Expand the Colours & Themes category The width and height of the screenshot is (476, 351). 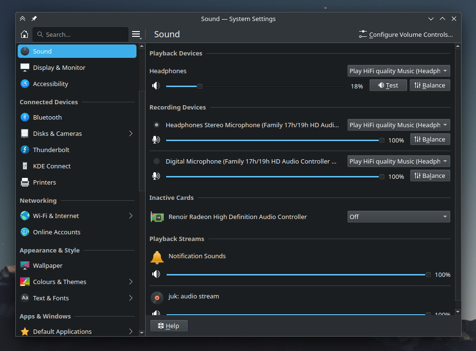131,282
